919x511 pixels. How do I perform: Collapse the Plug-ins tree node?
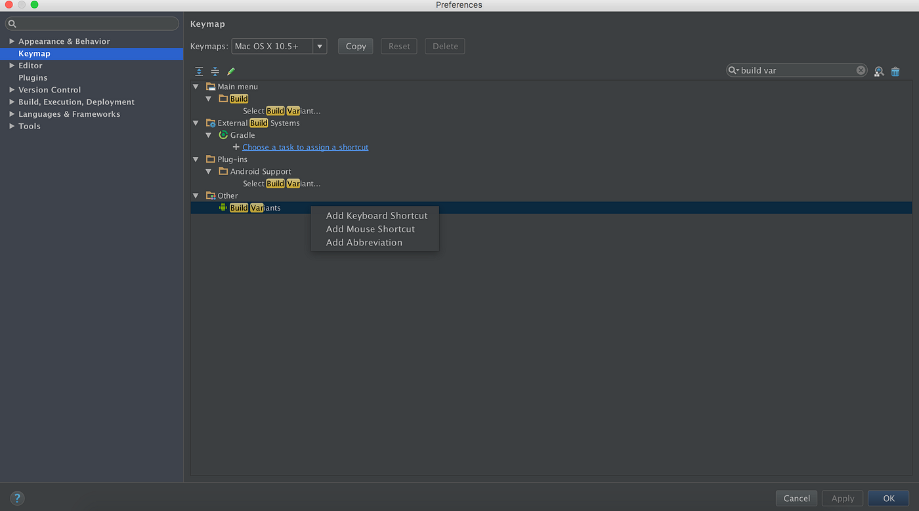(196, 159)
